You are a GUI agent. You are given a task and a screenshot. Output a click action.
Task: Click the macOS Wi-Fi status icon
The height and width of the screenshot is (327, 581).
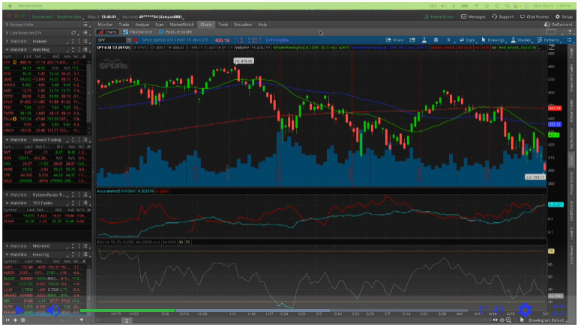click(x=477, y=6)
